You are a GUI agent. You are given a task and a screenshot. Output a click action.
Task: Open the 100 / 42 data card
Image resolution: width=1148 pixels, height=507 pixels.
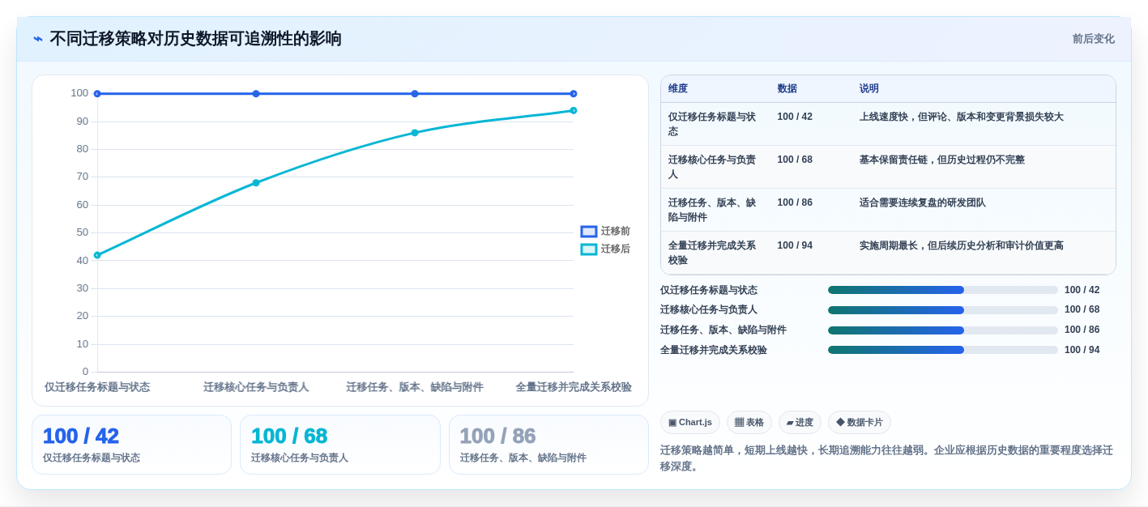pos(131,445)
